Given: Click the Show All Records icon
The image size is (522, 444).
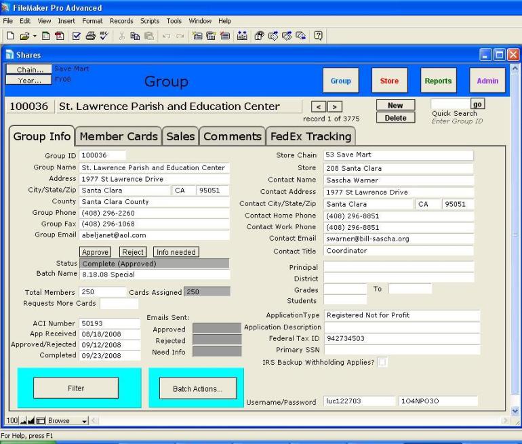Looking at the screenshot, I should (x=273, y=36).
